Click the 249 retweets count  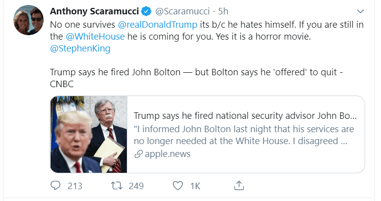coord(136,186)
